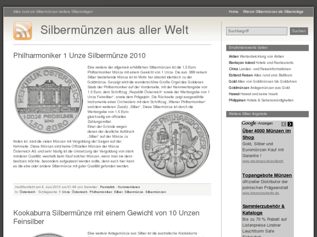Viewport: 317px width, 237px height.
Task: Open the Philharmoniker tag link
Action: [x=101, y=192]
